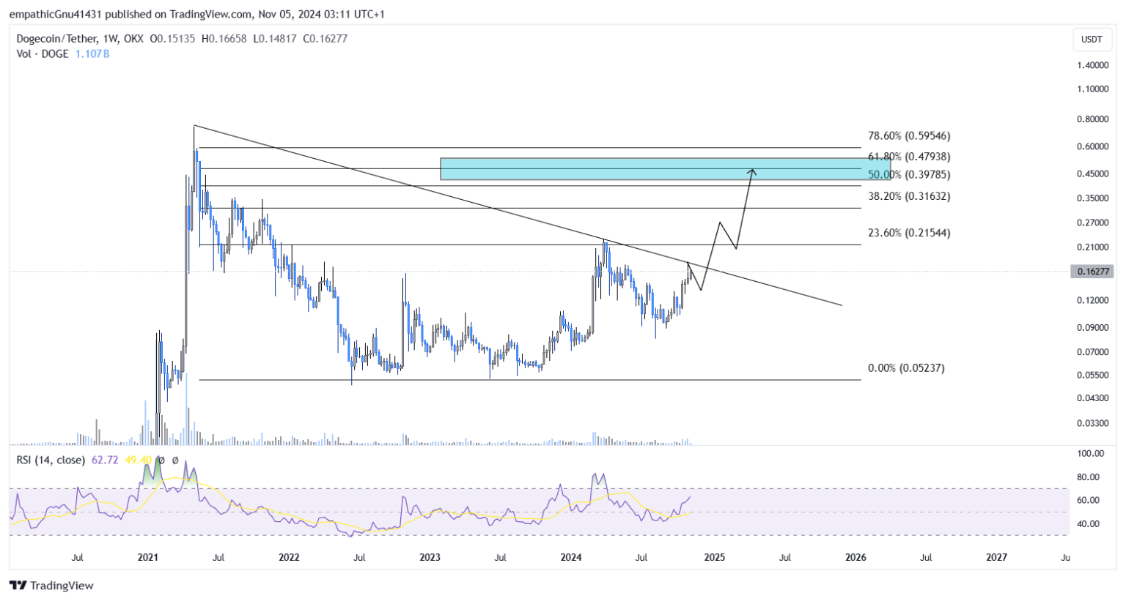
Task: Select the 23.60% (0.21544) Fibonacci label
Action: (908, 234)
